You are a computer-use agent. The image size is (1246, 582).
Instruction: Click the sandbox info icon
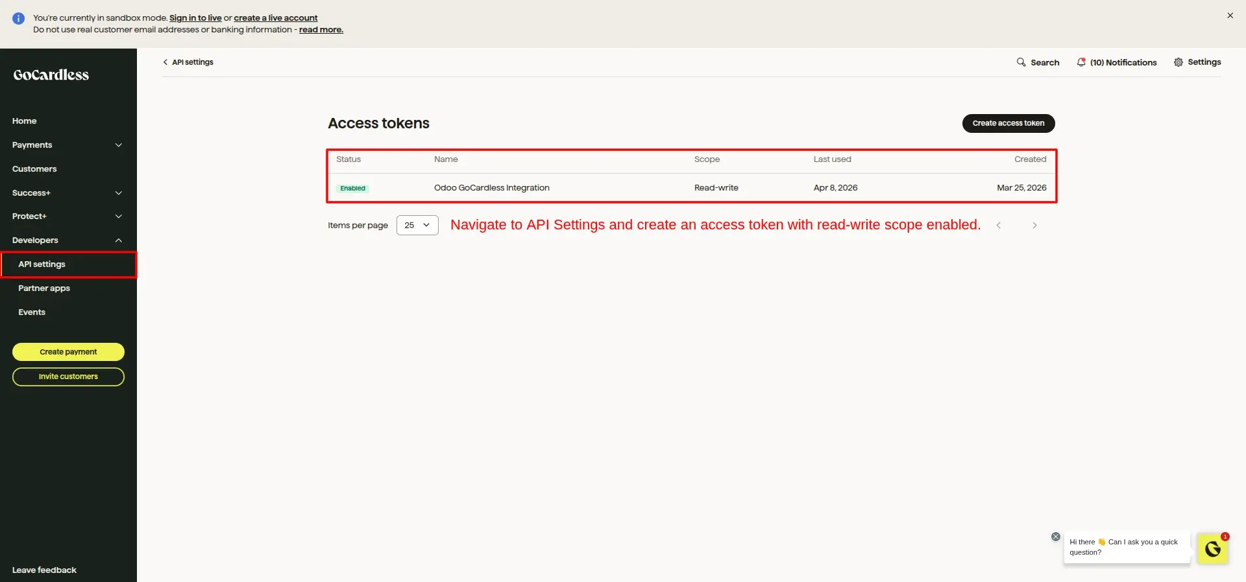point(18,19)
